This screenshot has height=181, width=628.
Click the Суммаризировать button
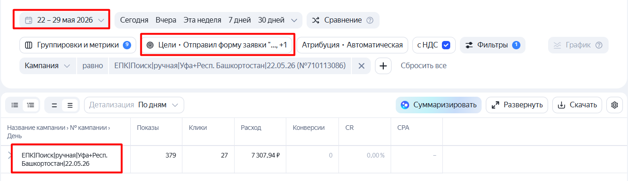tap(438, 105)
